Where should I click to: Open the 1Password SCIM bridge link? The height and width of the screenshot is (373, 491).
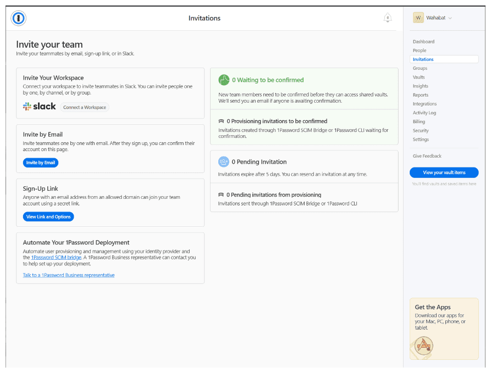coord(56,257)
